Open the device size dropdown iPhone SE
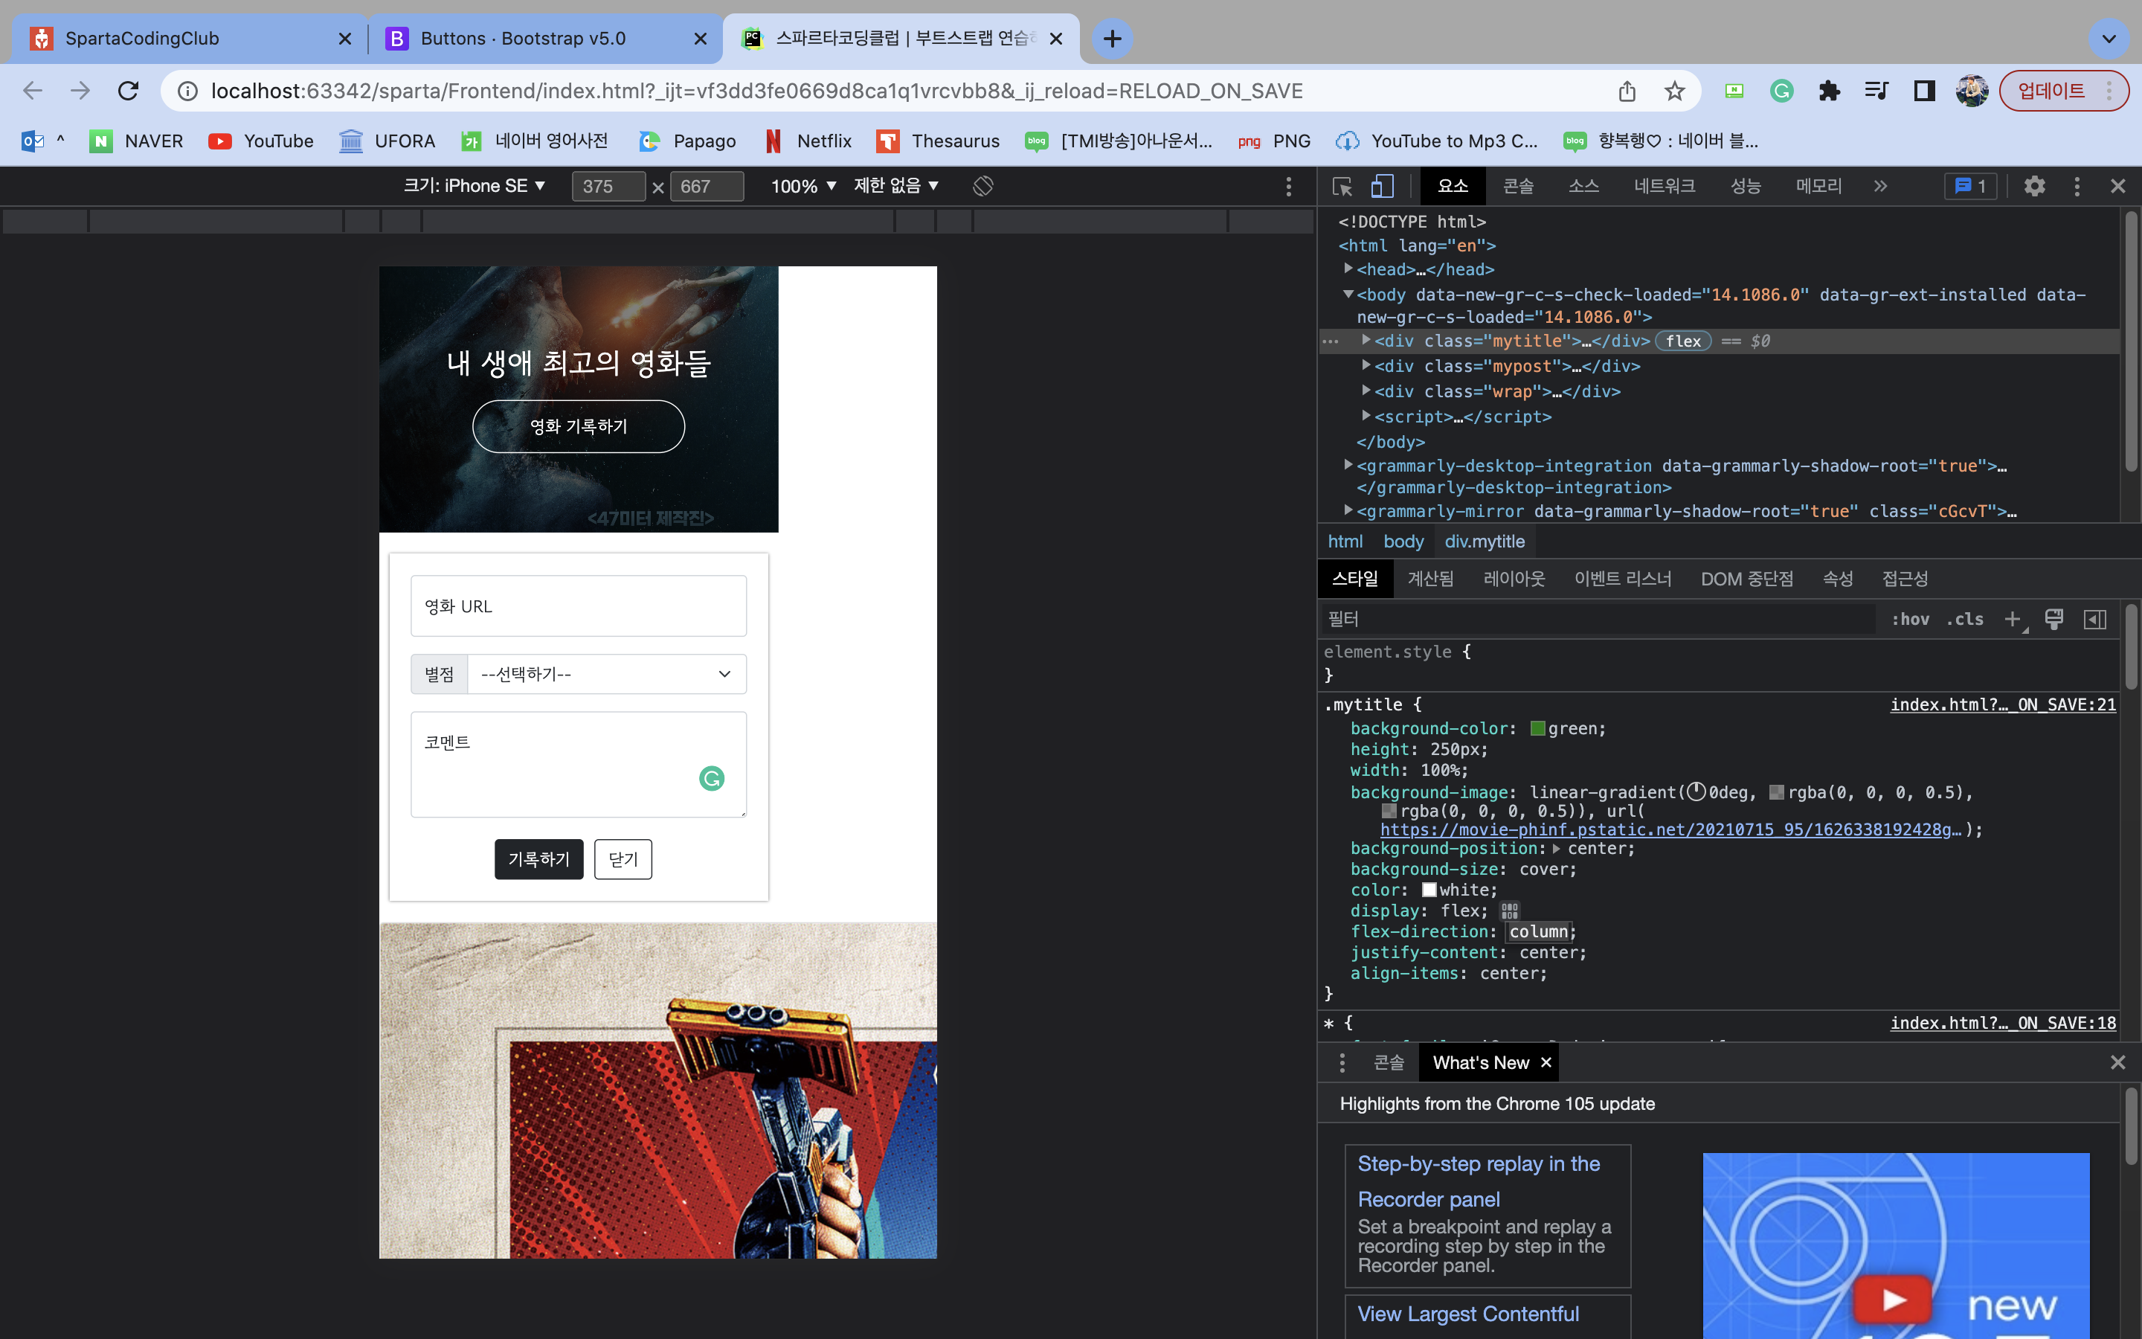 pyautogui.click(x=475, y=186)
